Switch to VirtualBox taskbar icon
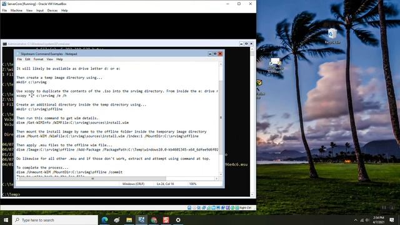This screenshot has height=225, width=400. [141, 220]
